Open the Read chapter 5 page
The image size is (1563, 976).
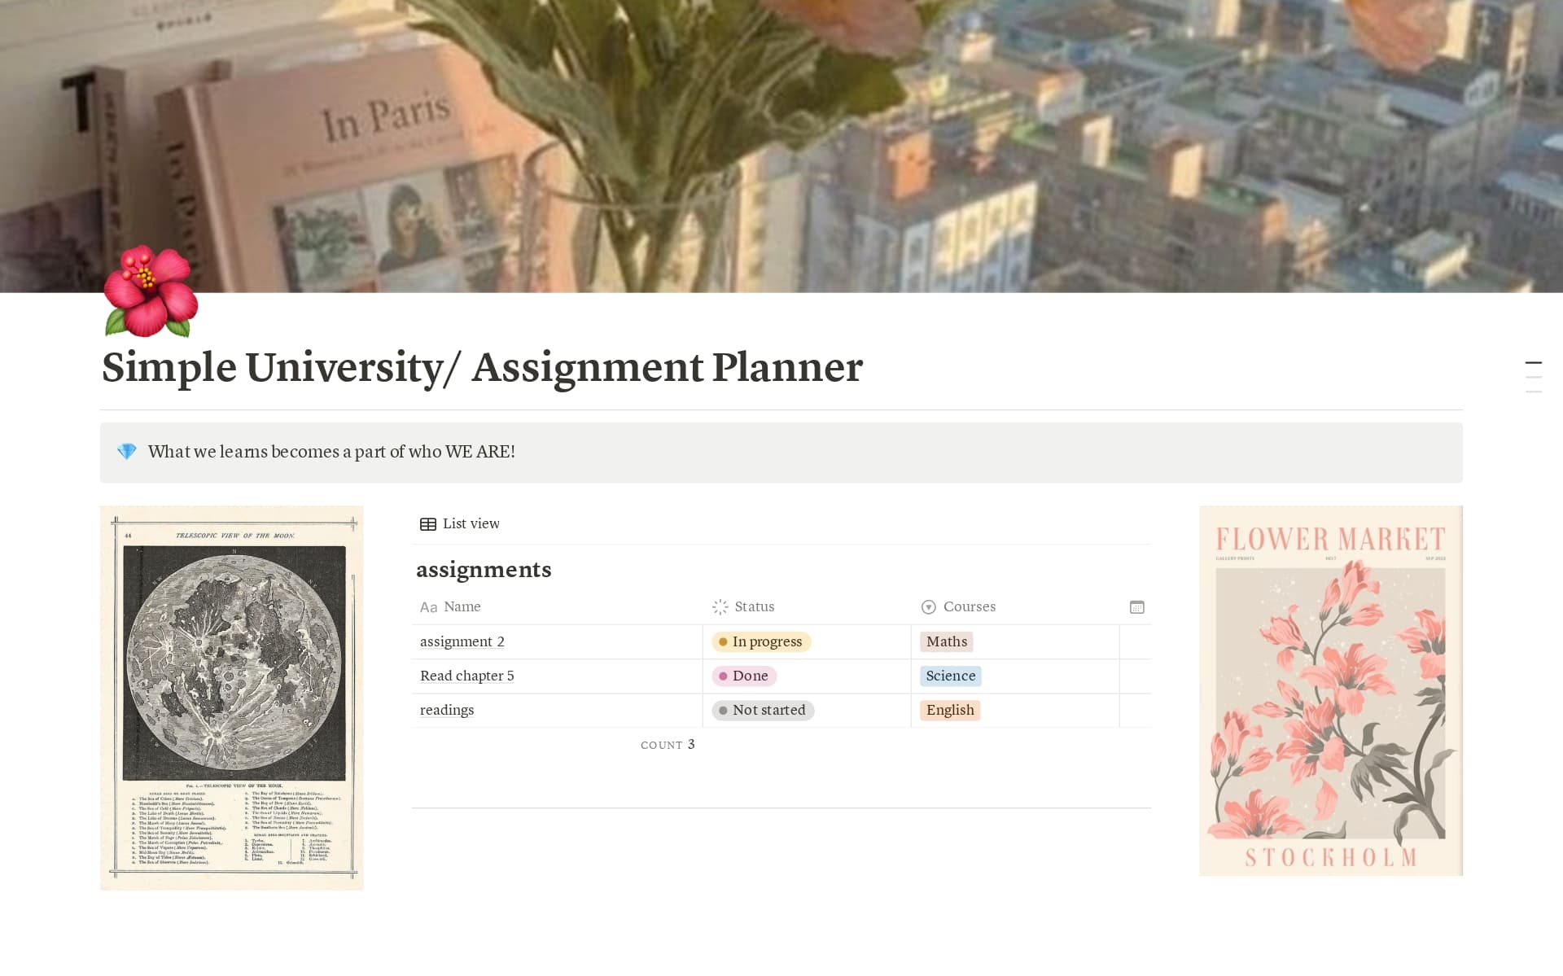click(x=466, y=676)
